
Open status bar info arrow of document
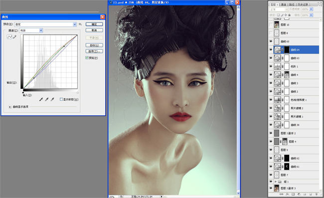point(162,197)
